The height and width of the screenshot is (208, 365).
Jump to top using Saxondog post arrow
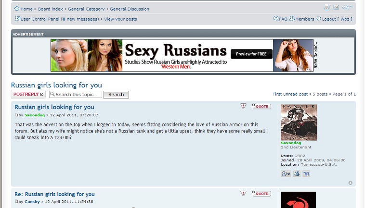(350, 183)
